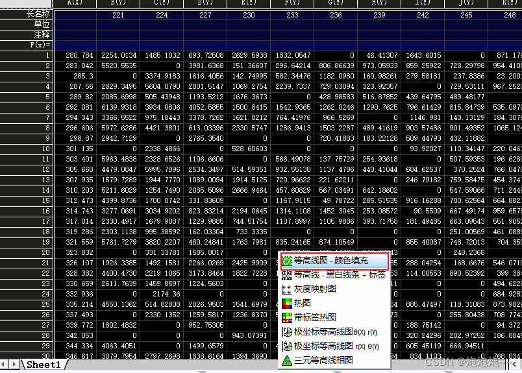This screenshot has width=522, height=373.
Task: Click the grayscale map icon
Action: tap(287, 289)
